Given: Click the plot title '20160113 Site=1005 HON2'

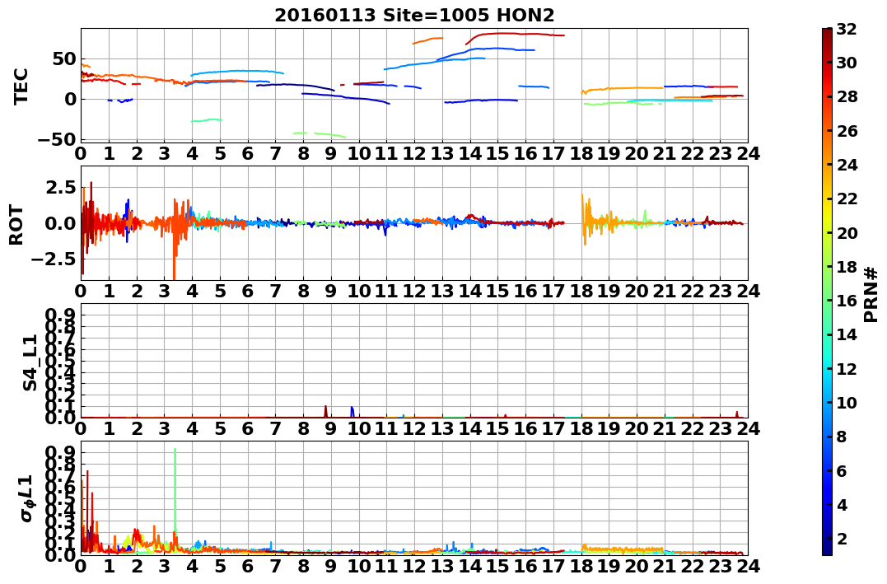Looking at the screenshot, I should pos(414,16).
